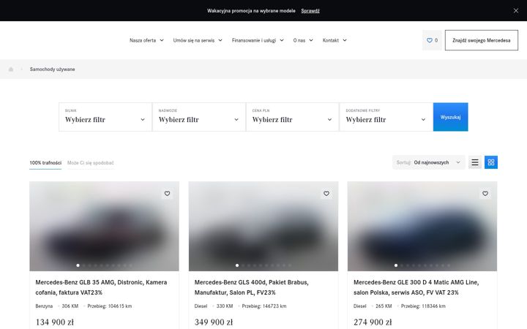The height and width of the screenshot is (329, 527).
Task: Select the Może Ci się spodobać tab
Action: [x=91, y=163]
